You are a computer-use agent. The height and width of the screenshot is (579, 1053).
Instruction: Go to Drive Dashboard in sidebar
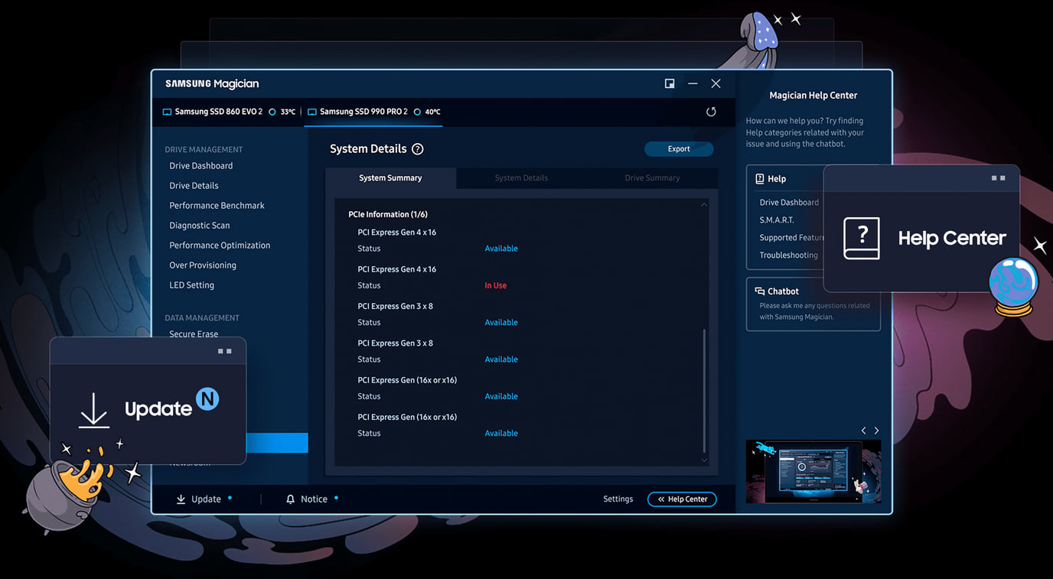click(201, 166)
